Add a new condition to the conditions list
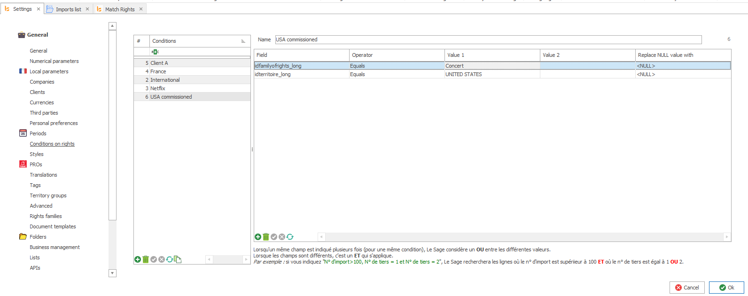This screenshot has height=296, width=748. (x=138, y=259)
